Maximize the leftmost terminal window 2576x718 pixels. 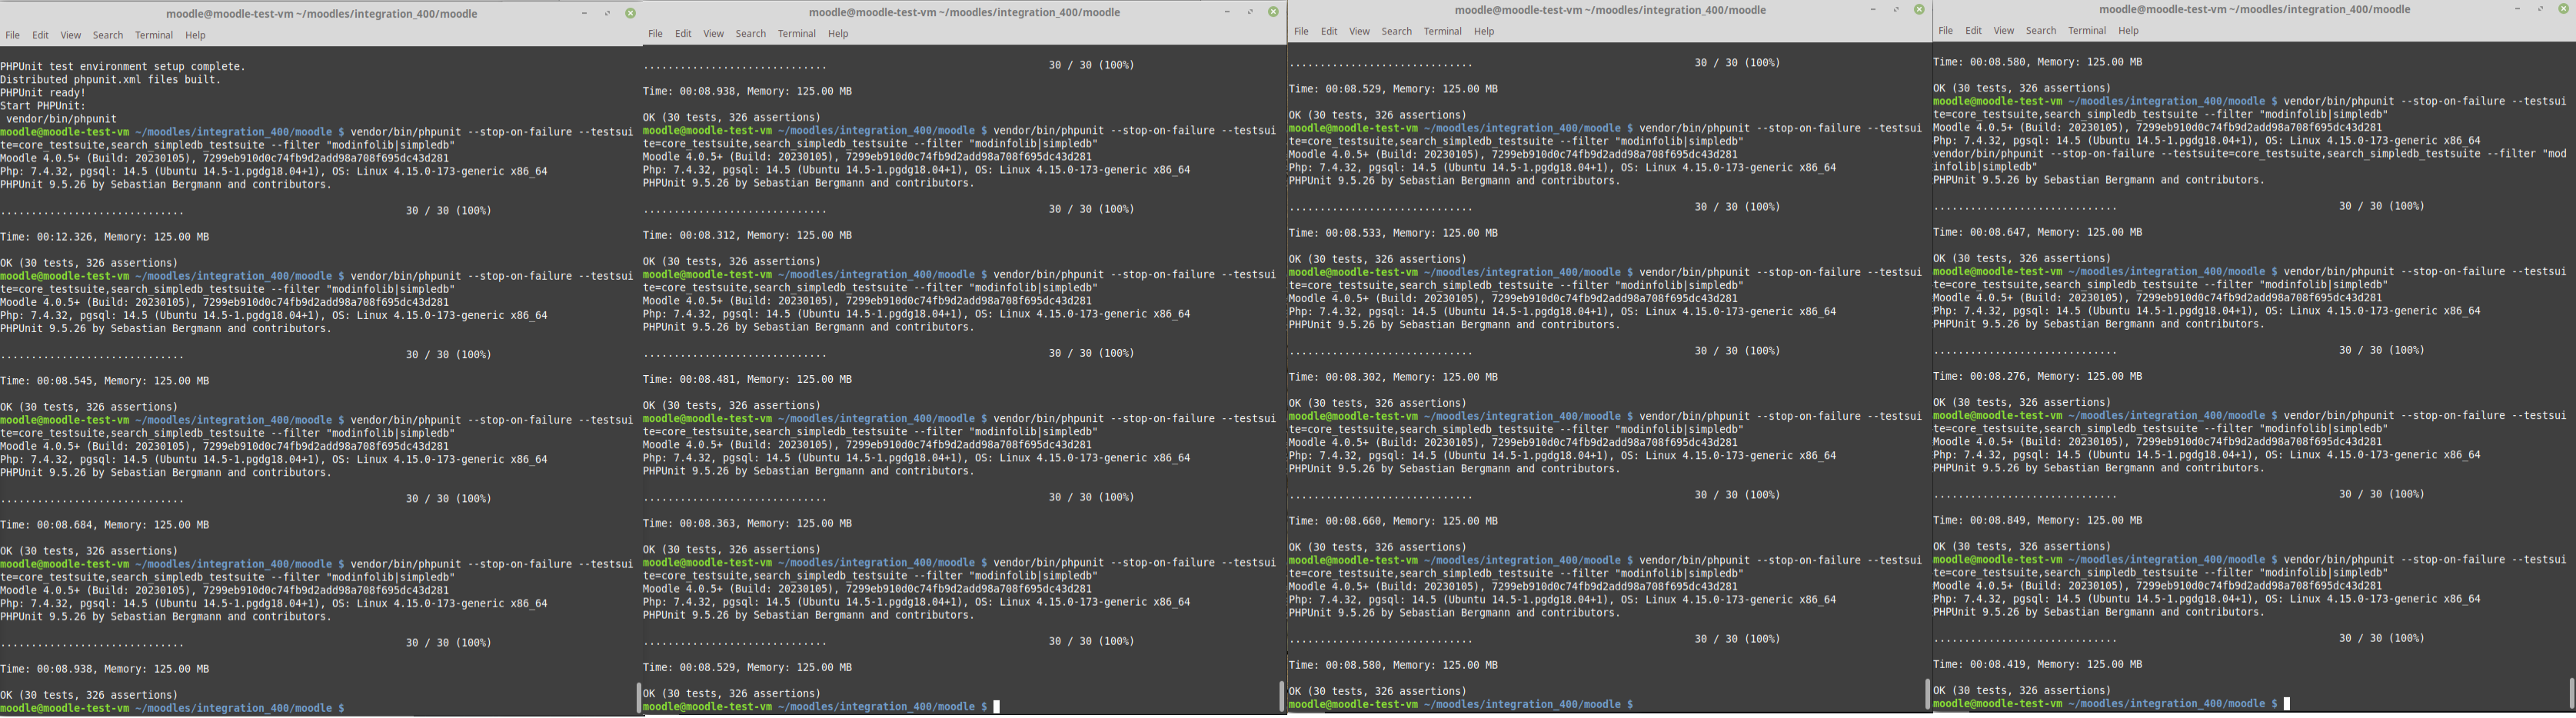tap(608, 13)
